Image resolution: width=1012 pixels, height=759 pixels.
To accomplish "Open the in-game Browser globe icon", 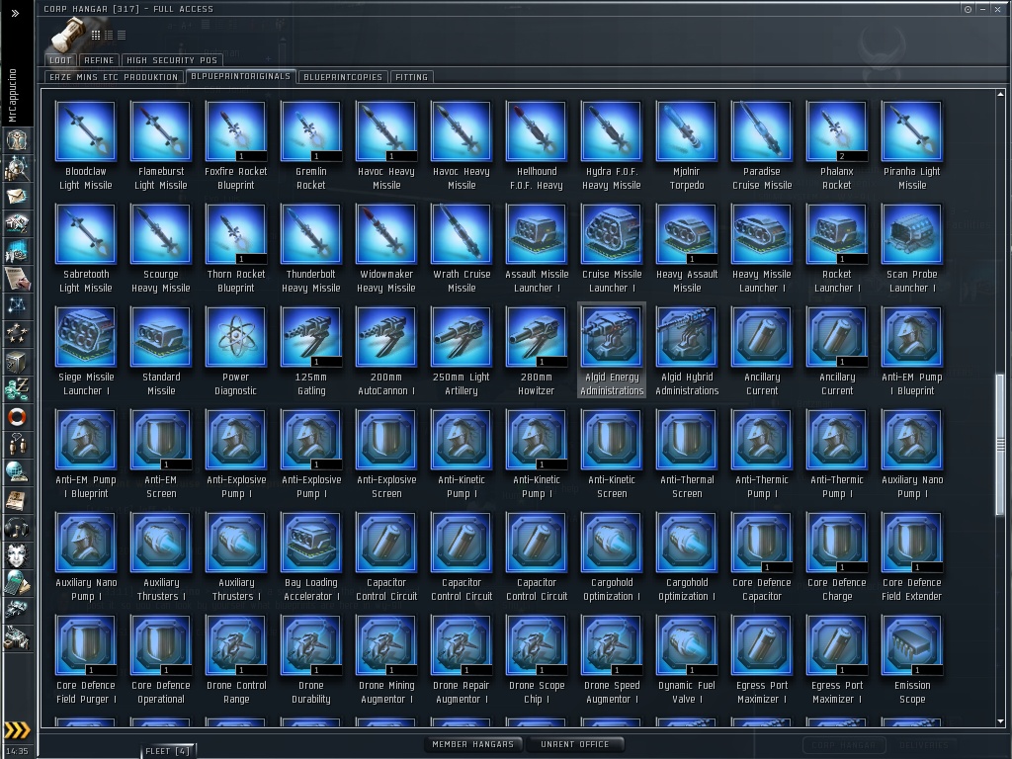I will pyautogui.click(x=17, y=472).
